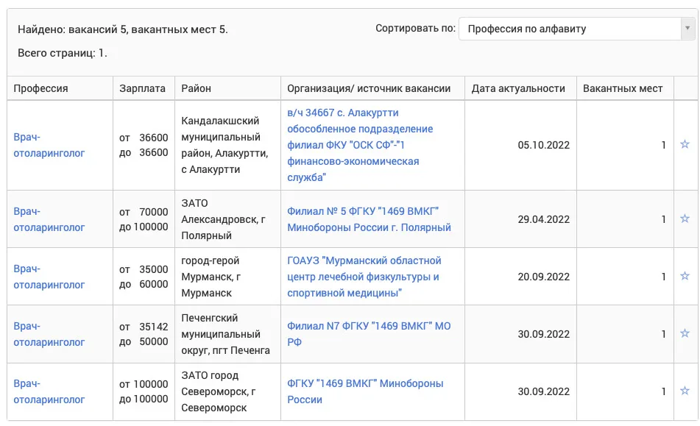
Task: Open Врач-отоларинголог link in Североморск row
Action: point(49,391)
